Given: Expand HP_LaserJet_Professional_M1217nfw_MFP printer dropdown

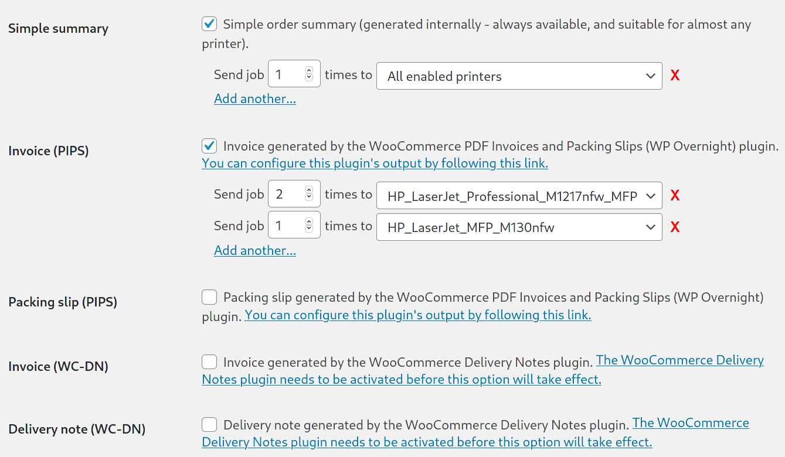Looking at the screenshot, I should coord(519,196).
